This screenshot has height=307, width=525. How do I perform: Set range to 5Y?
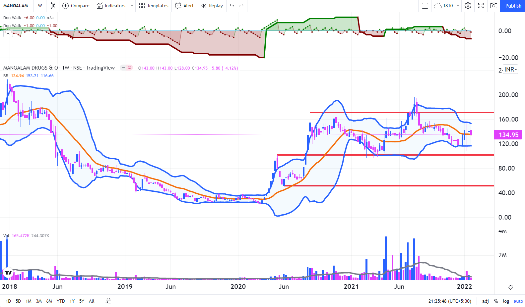click(82, 301)
